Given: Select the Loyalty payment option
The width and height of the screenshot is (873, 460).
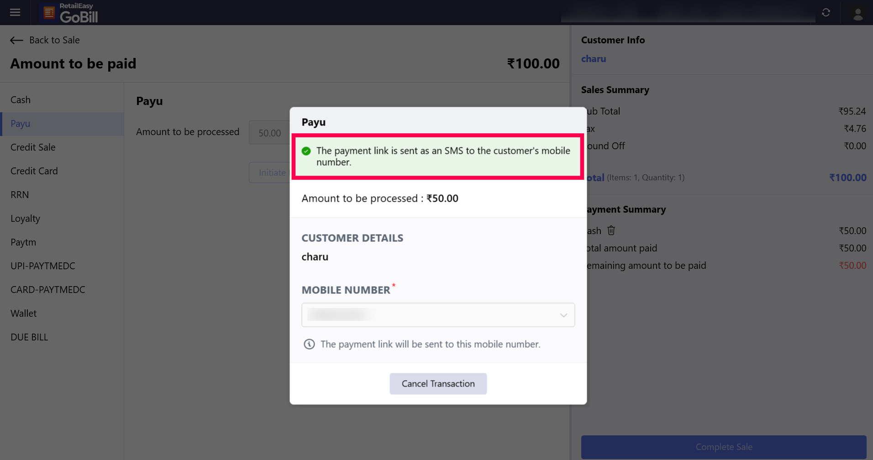Looking at the screenshot, I should coord(26,219).
